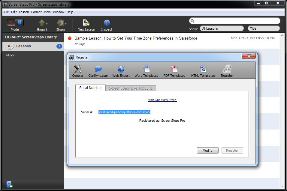Image resolution: width=287 pixels, height=191 pixels.
Task: Select the Serial Number tab
Action: coord(90,88)
